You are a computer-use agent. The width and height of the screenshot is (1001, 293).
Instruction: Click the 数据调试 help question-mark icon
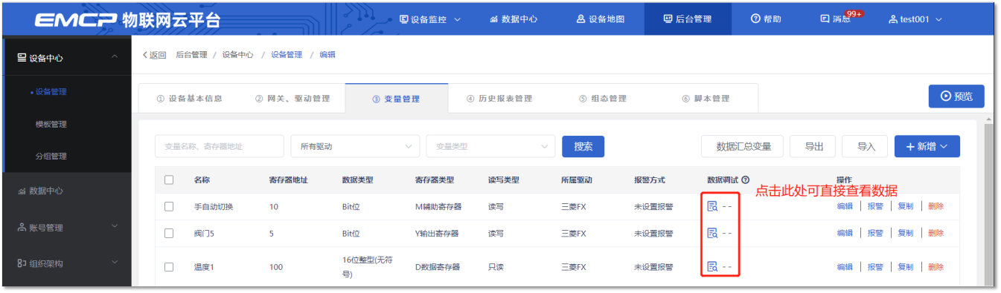(x=745, y=180)
